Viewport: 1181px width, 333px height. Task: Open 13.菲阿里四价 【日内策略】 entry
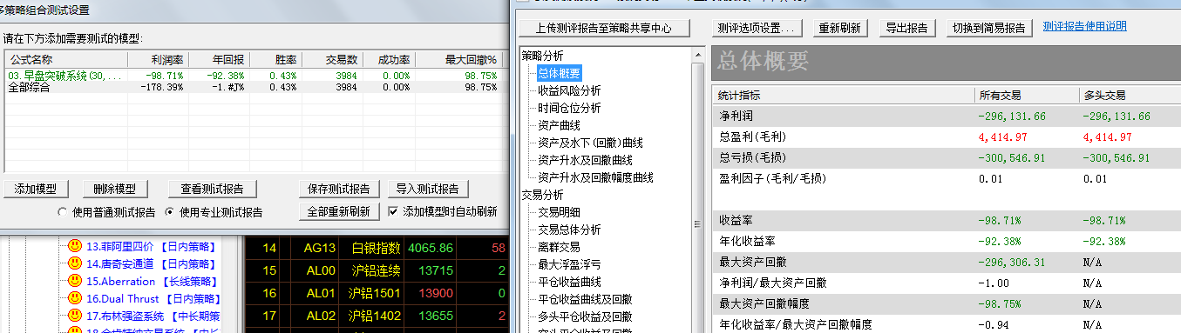tap(153, 246)
